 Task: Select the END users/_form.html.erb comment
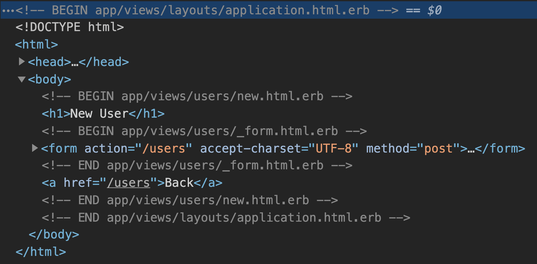197,165
